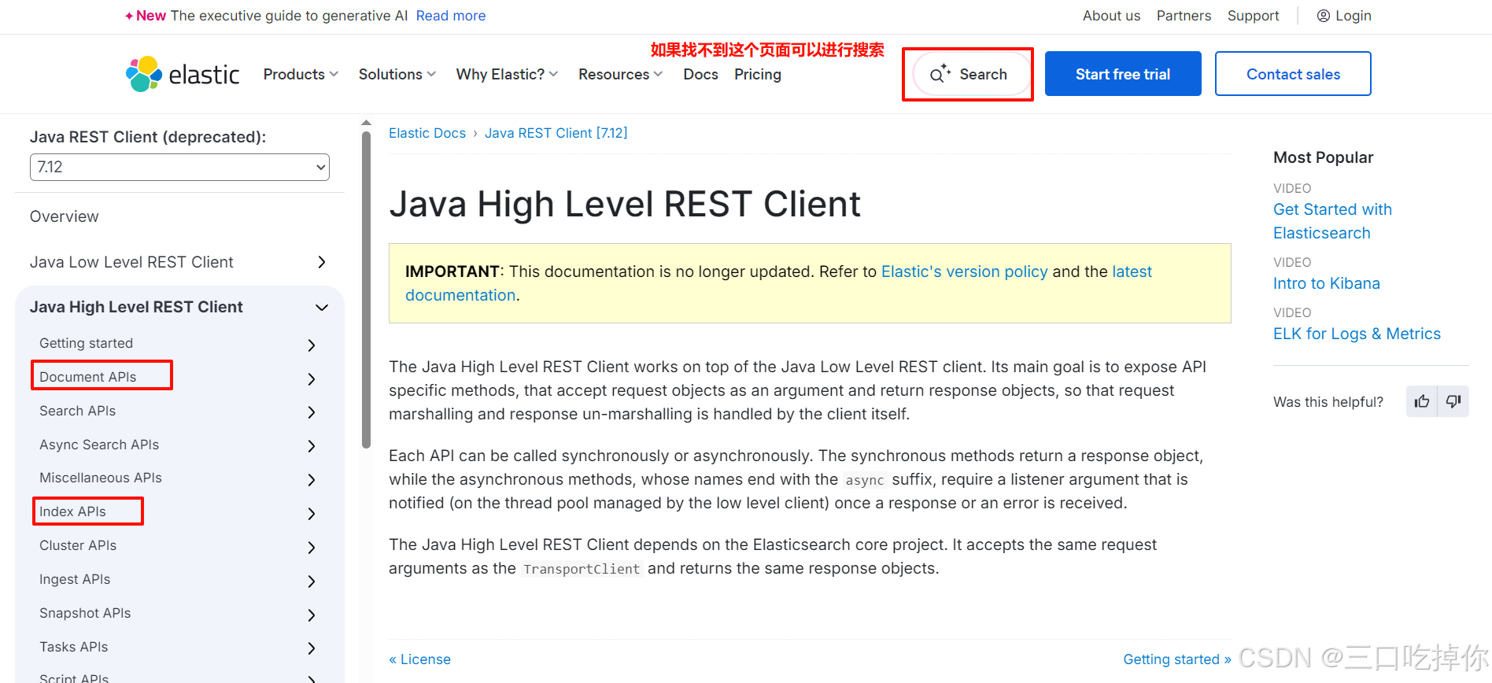Open Getting started in sidebar

[87, 343]
